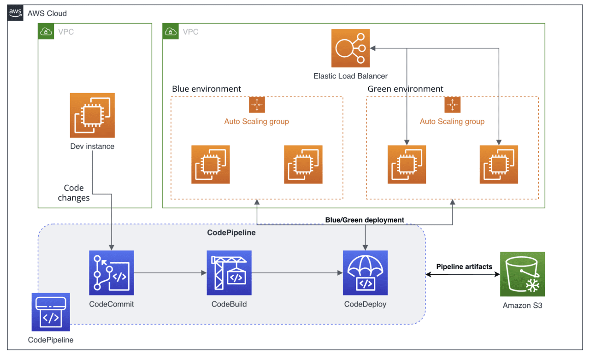Select right EC2 instance in Green environment
Image resolution: width=590 pixels, height=354 pixels.
(x=499, y=165)
